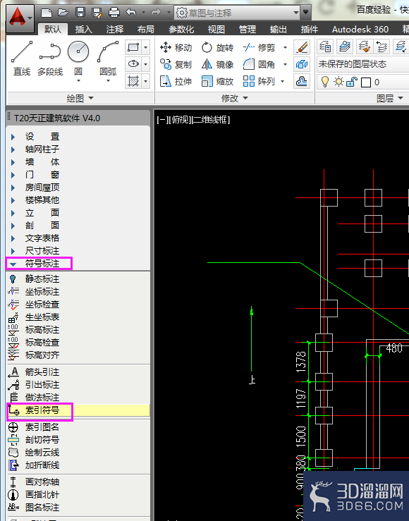Click the 缩放 scale tool
The height and width of the screenshot is (521, 409).
pyautogui.click(x=217, y=81)
